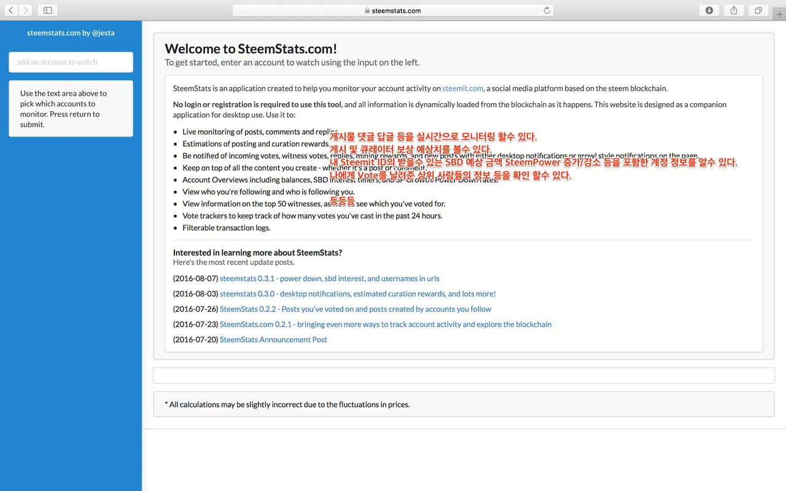786x491 pixels.
Task: Open steemstats 0.3.1 power down post
Action: click(330, 279)
